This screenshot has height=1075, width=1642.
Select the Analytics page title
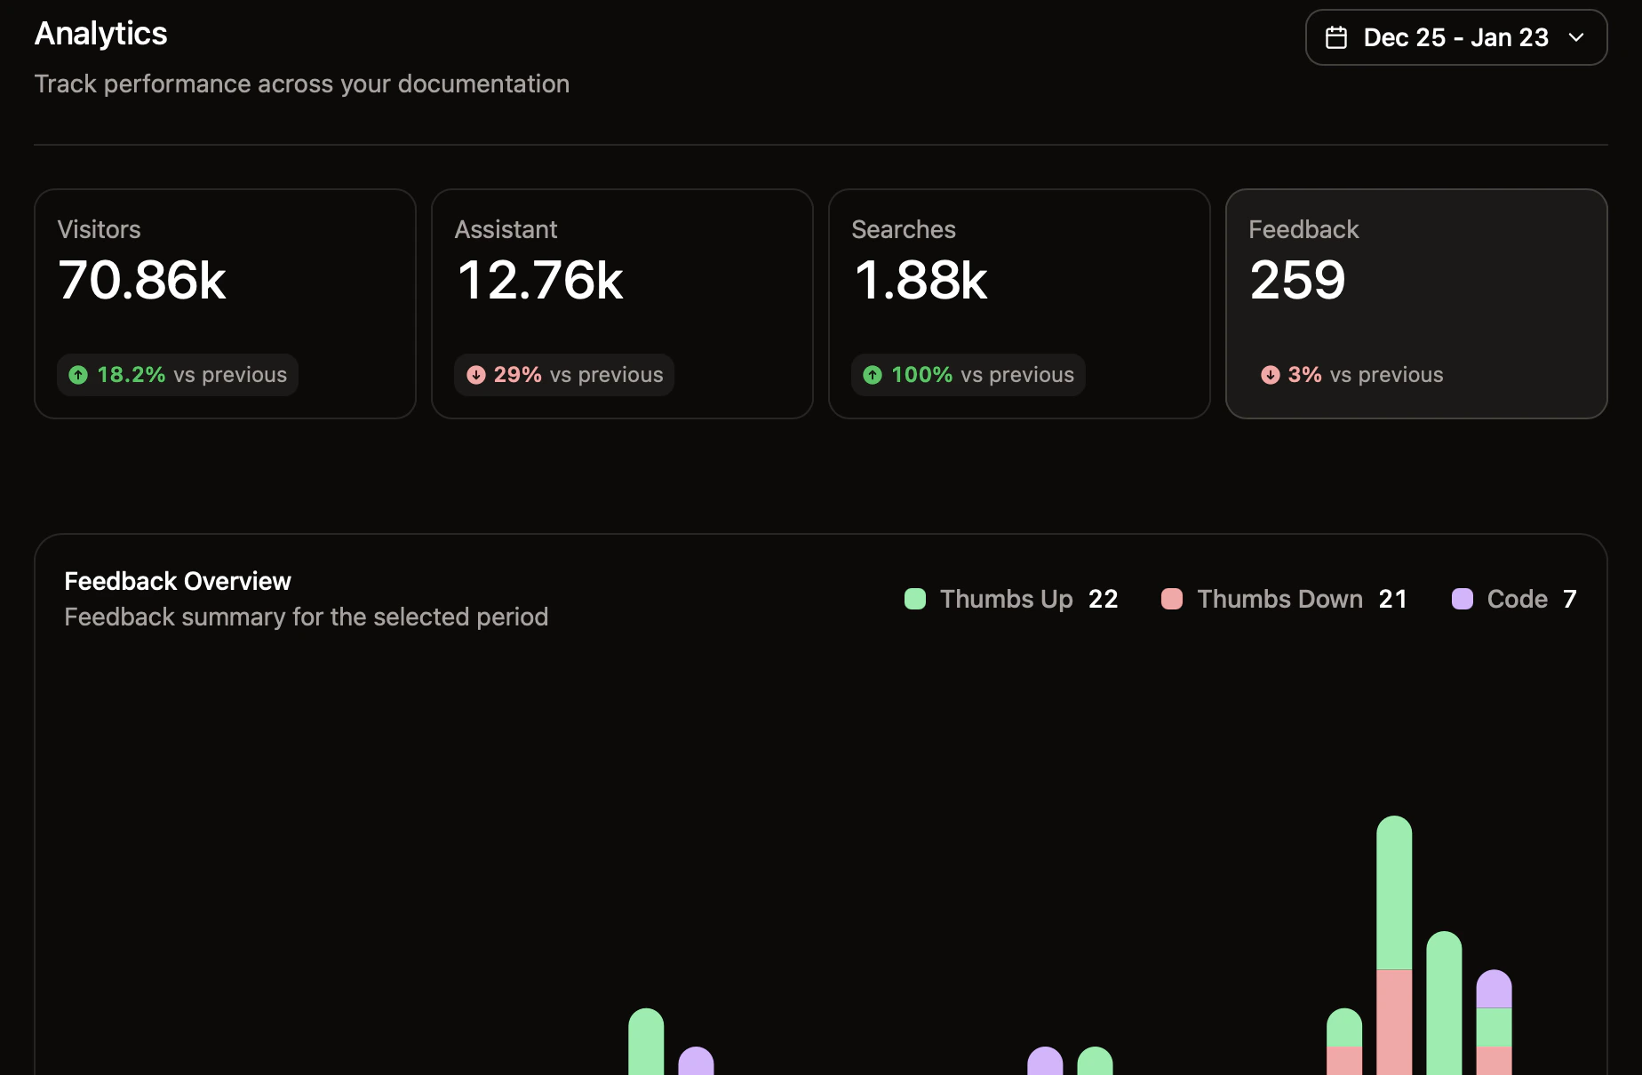[x=100, y=33]
